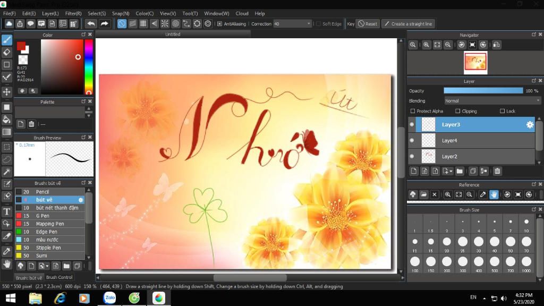Select the Move tool
This screenshot has width=544, height=306.
[x=6, y=92]
